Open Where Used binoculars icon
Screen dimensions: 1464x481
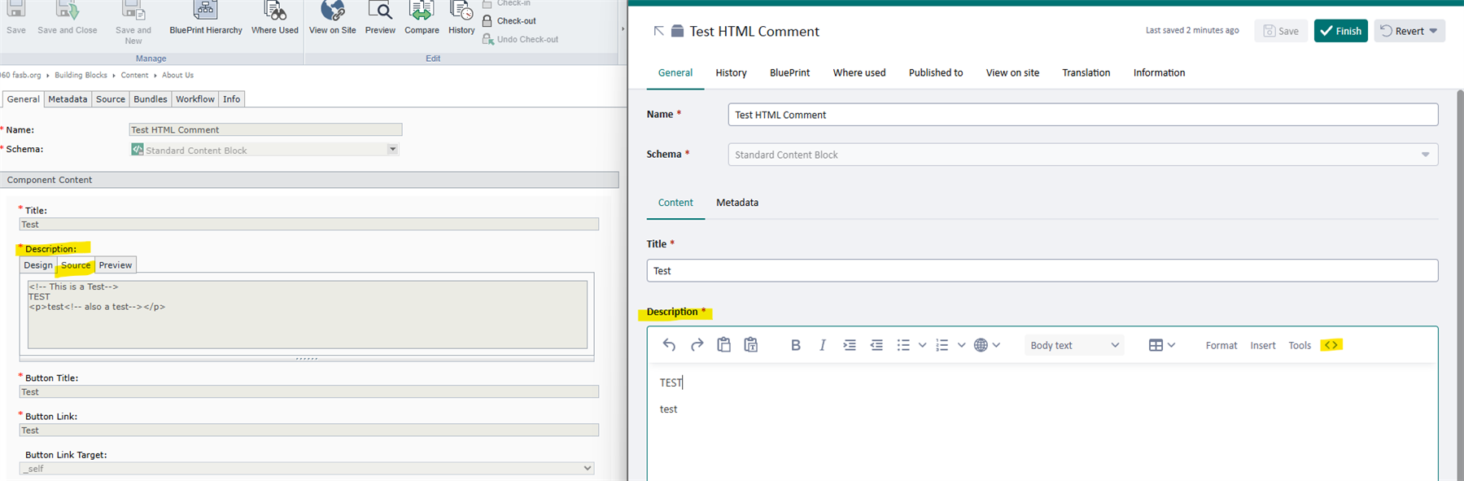[275, 11]
